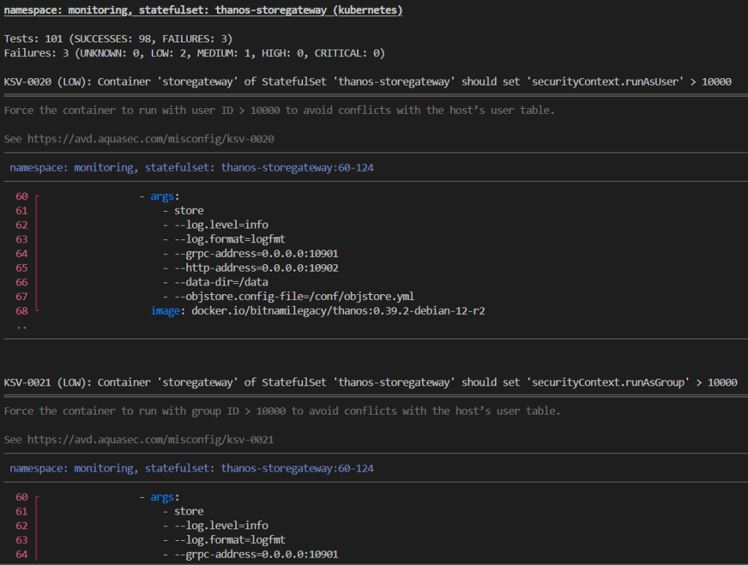Click '--grpc-address=0.0.0.0:10901' in the KSV-0020 snippet
Screen dimensions: 748x565
pyautogui.click(x=256, y=253)
